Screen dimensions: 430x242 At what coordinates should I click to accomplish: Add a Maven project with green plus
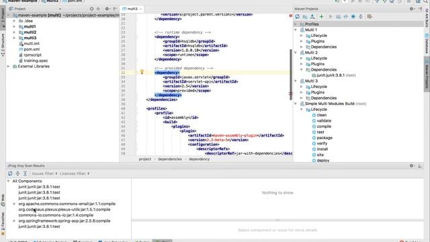click(x=321, y=17)
